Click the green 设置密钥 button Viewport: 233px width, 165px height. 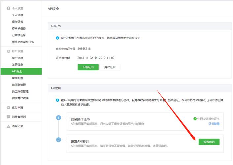pos(209,142)
